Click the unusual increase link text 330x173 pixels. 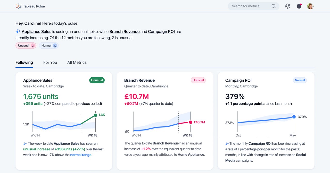[37, 149]
